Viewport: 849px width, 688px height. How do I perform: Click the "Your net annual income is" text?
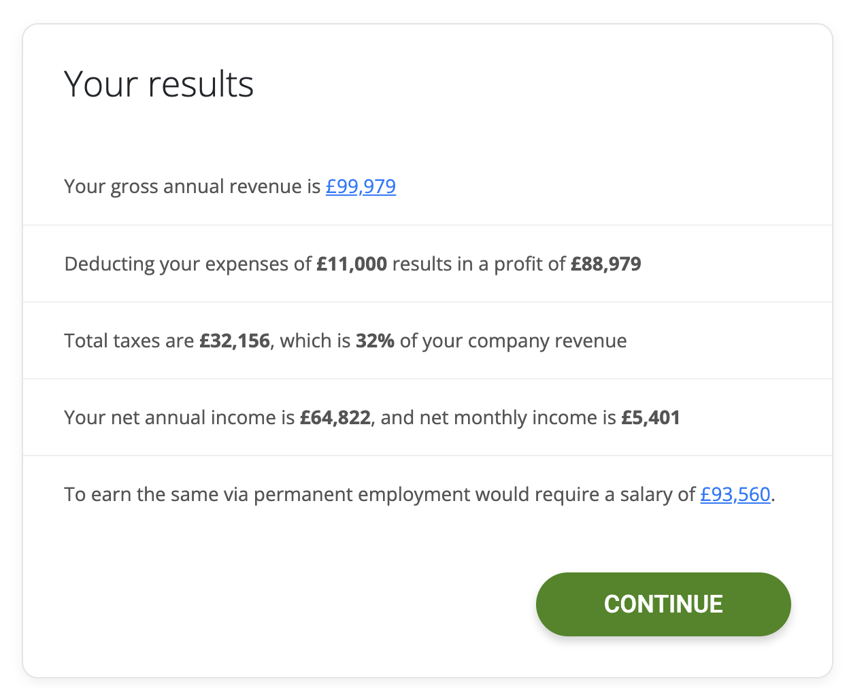pos(180,417)
